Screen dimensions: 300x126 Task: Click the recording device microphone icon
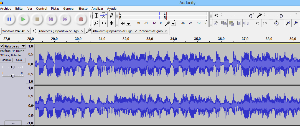click(x=88, y=31)
